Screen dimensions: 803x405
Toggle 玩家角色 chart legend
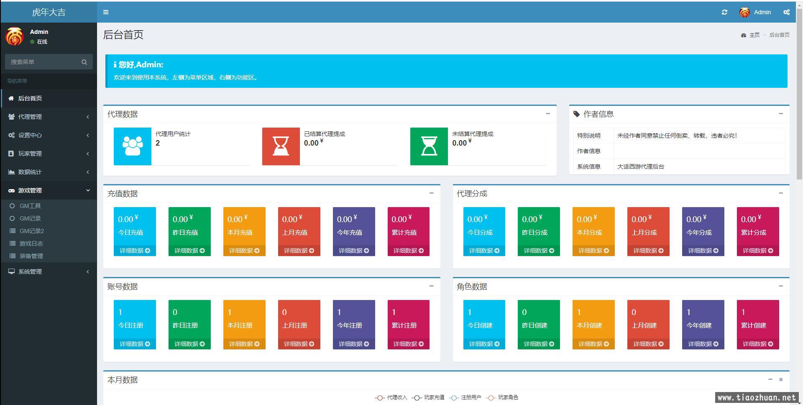[x=502, y=397]
